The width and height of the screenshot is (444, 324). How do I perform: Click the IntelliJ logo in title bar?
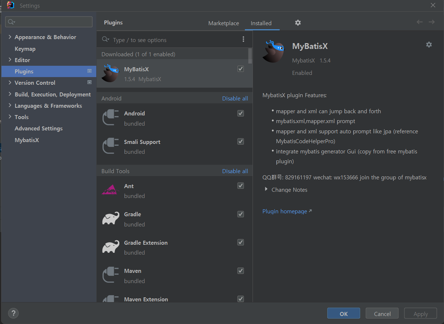click(x=10, y=5)
